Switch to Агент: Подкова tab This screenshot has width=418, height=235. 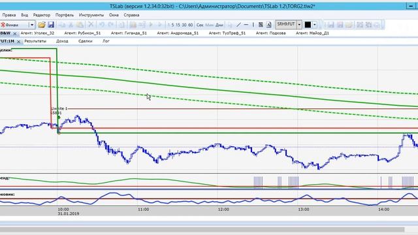tap(270, 33)
